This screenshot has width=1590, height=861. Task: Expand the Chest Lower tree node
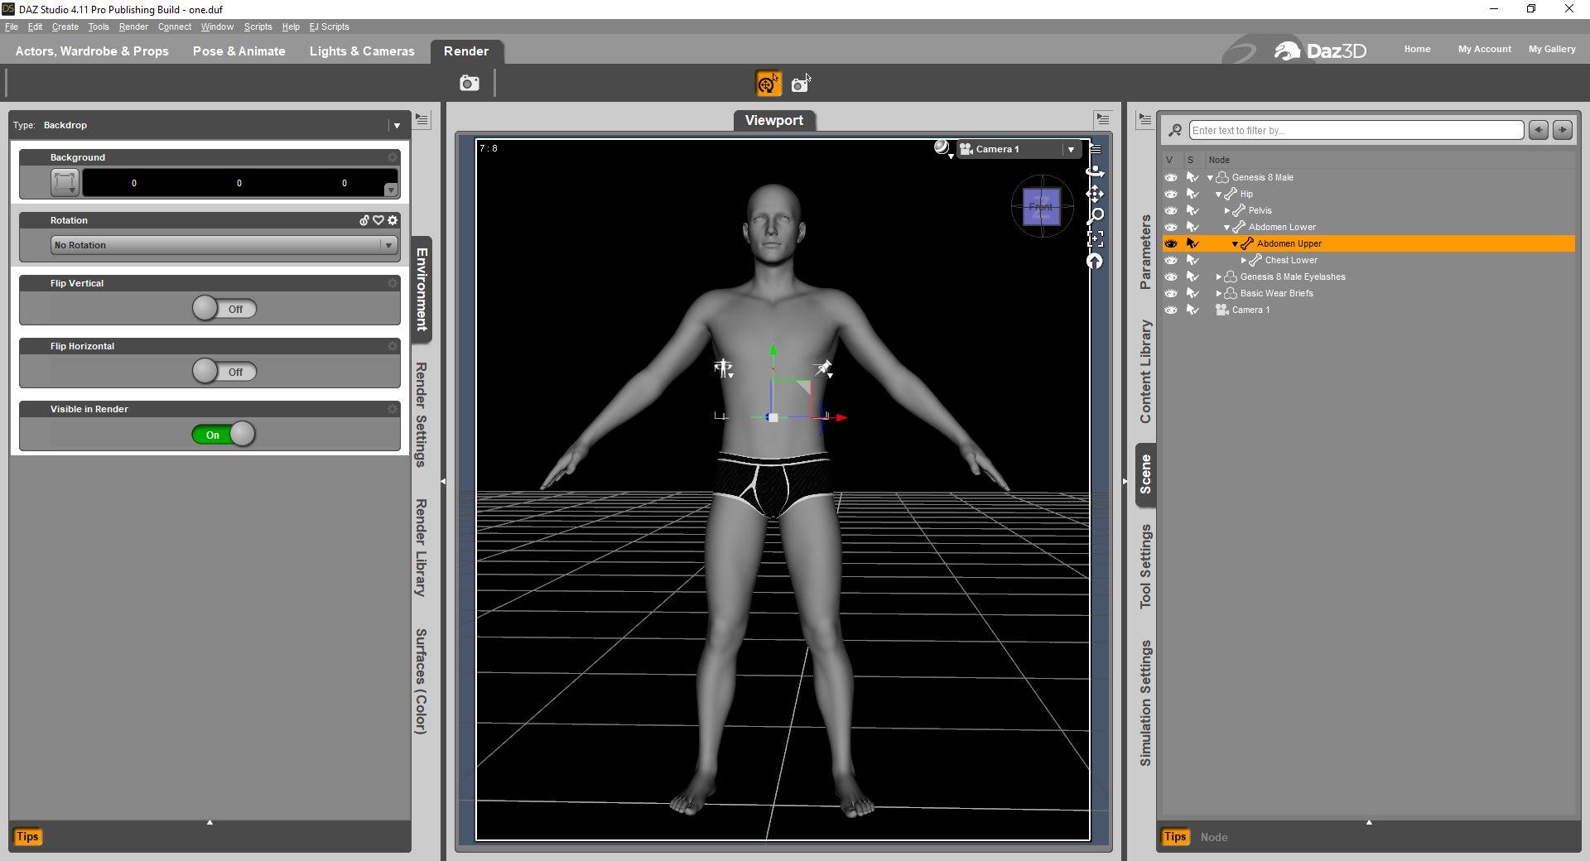point(1244,261)
